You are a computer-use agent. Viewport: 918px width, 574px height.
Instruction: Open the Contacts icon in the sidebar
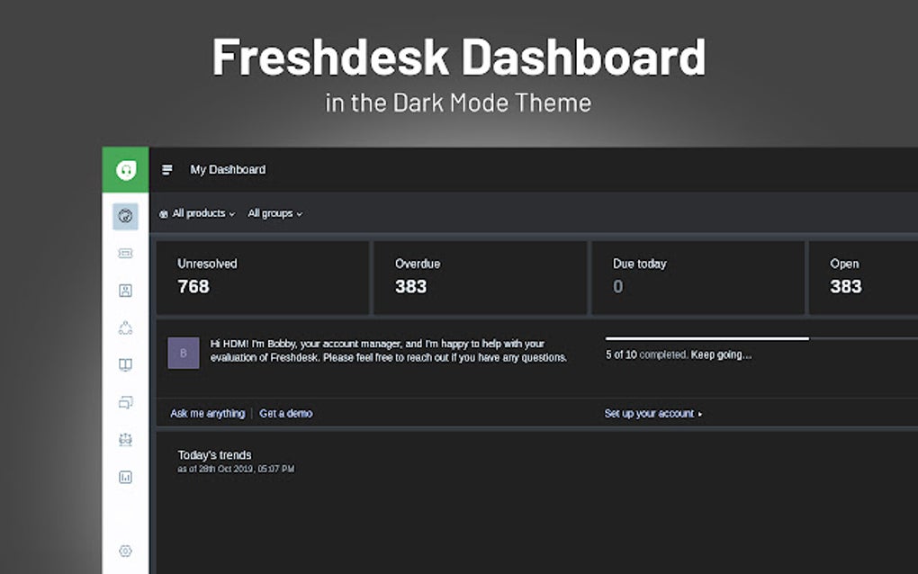(x=125, y=290)
